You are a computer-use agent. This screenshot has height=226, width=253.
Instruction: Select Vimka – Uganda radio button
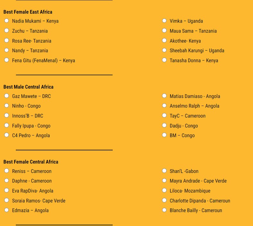coord(164,21)
